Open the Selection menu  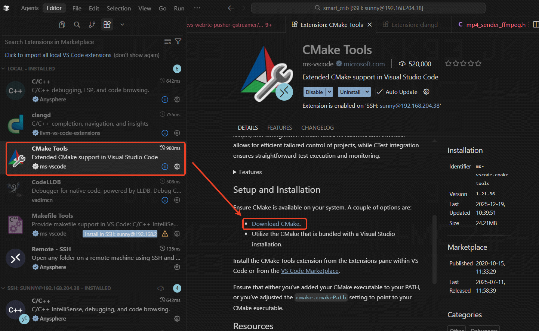118,8
